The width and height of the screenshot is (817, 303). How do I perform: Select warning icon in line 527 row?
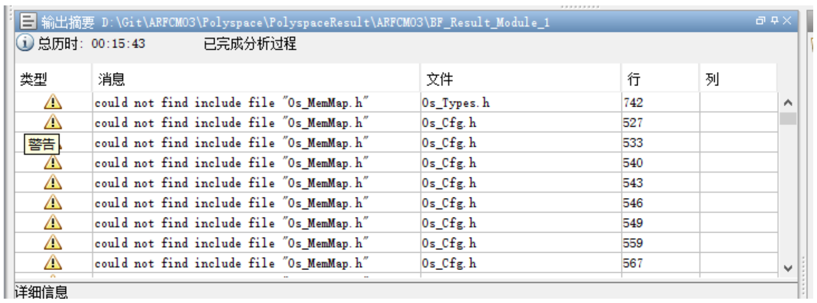[x=53, y=122]
